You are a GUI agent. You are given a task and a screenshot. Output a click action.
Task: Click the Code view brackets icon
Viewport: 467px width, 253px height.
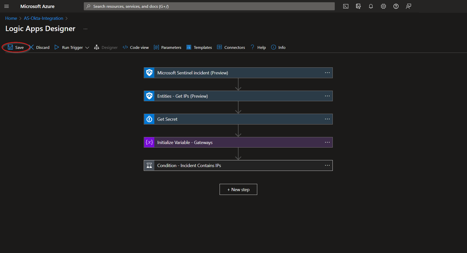click(x=125, y=47)
